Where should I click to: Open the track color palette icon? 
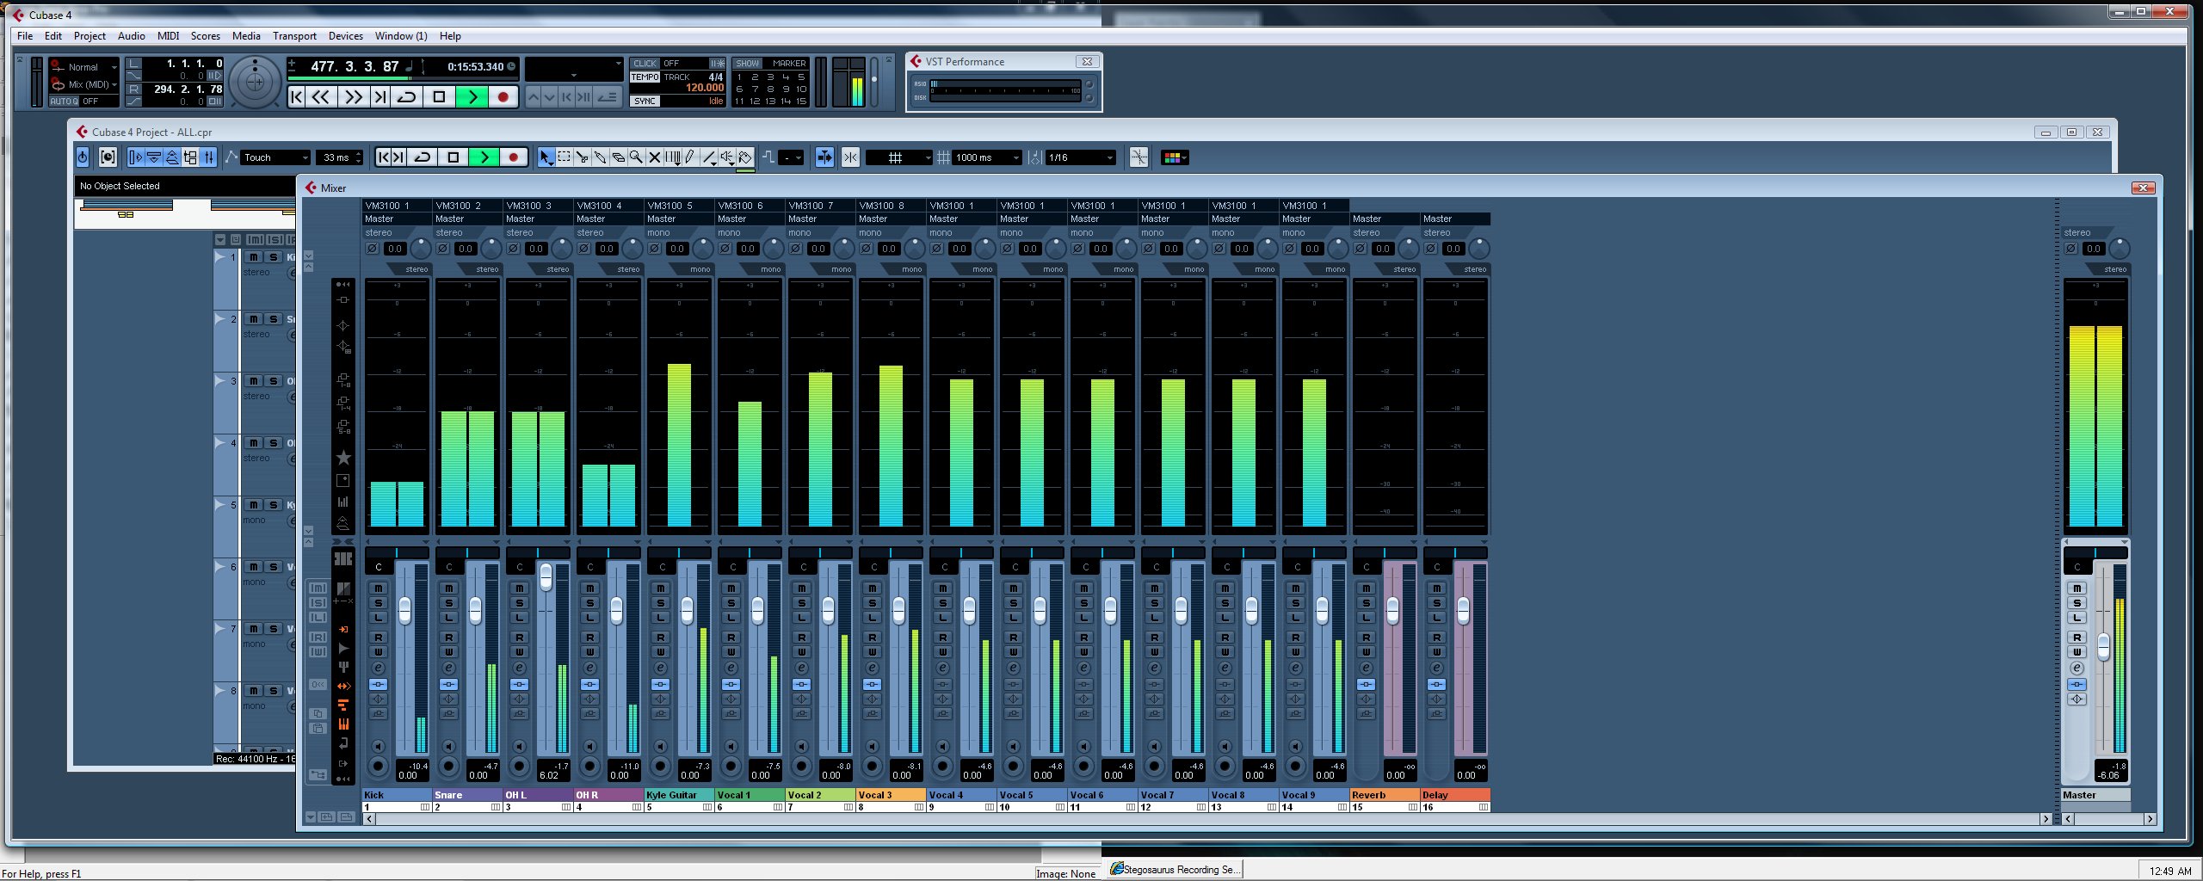tap(1174, 157)
